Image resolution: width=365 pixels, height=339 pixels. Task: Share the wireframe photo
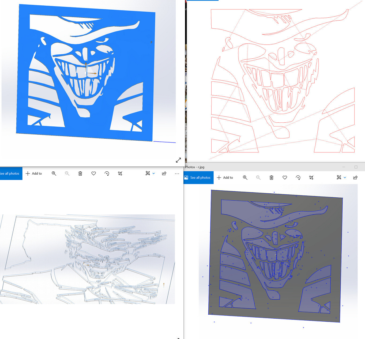164,173
